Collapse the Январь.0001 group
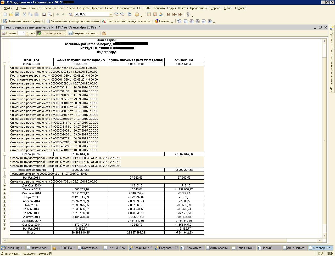 pyautogui.click(x=4, y=64)
